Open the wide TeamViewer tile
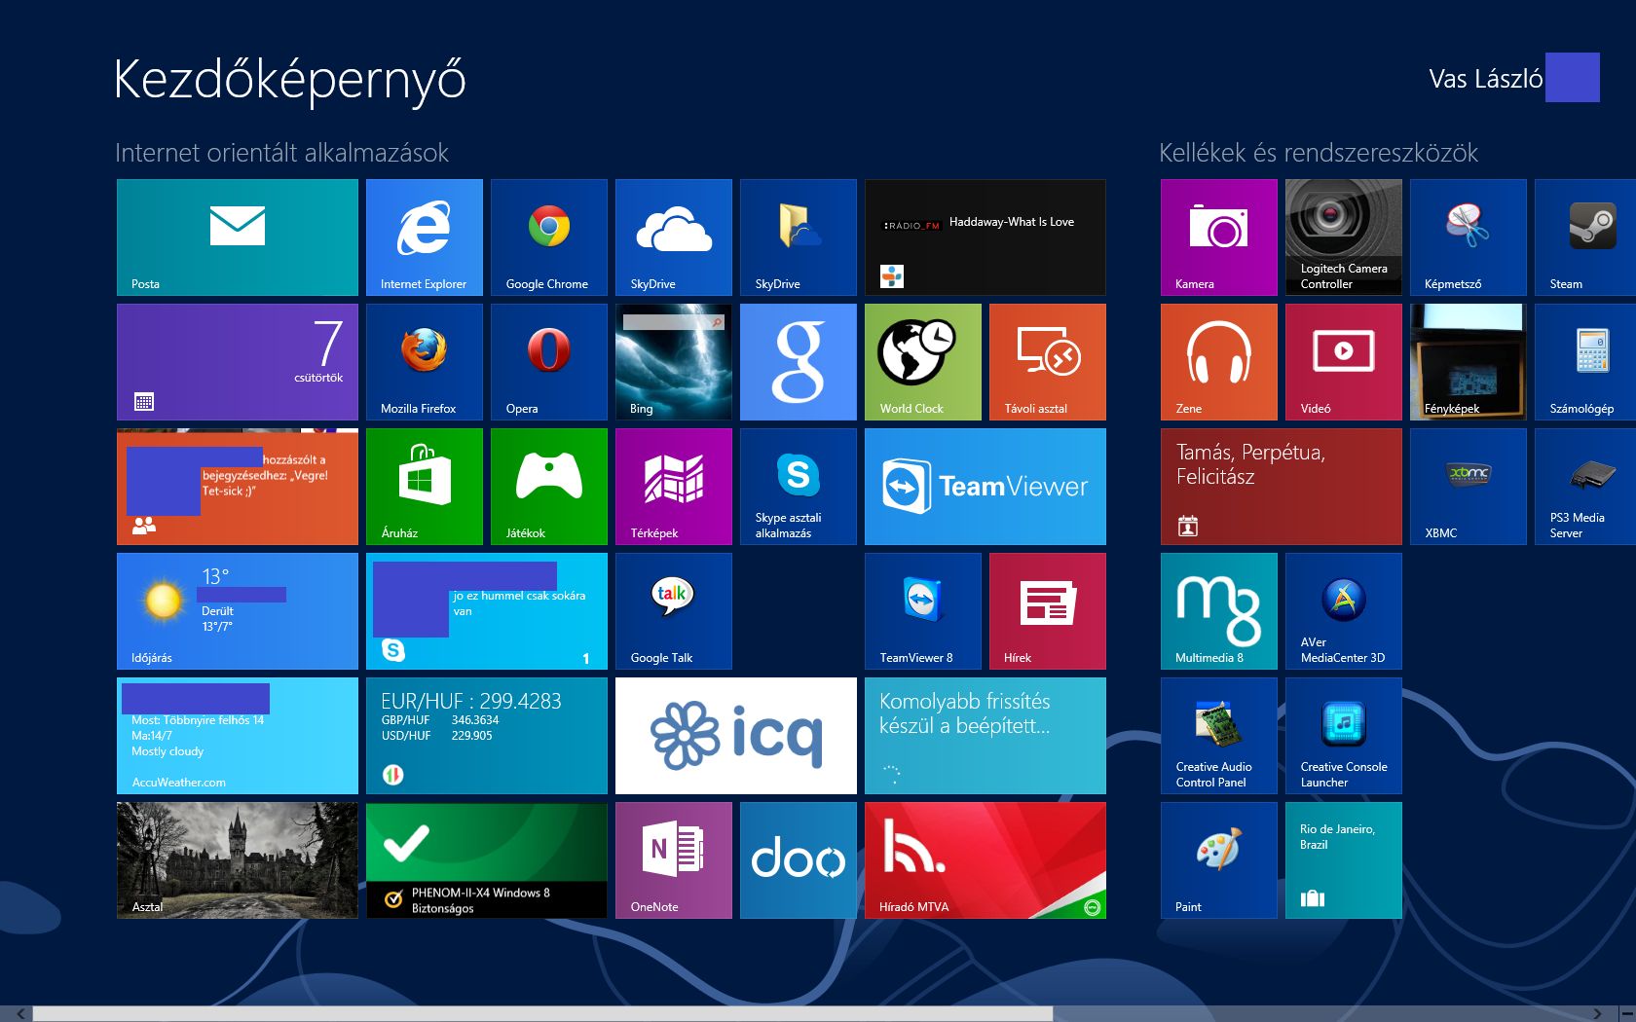Image resolution: width=1636 pixels, height=1022 pixels. click(985, 487)
